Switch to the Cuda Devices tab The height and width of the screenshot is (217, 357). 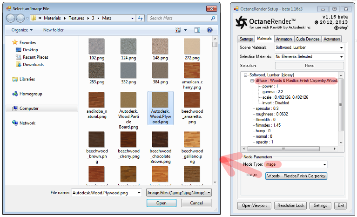point(308,39)
